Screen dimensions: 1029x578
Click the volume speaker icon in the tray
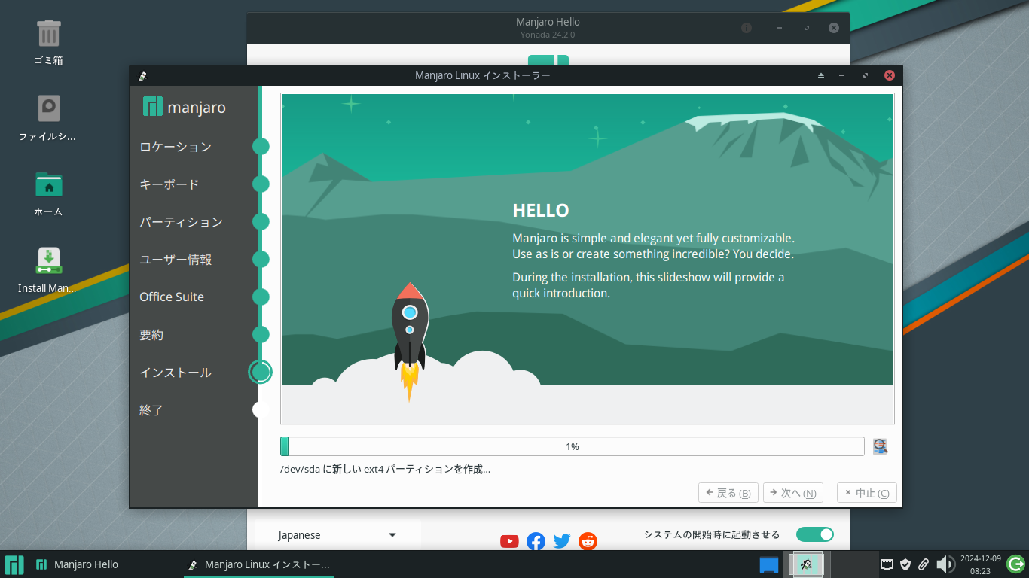pos(945,564)
